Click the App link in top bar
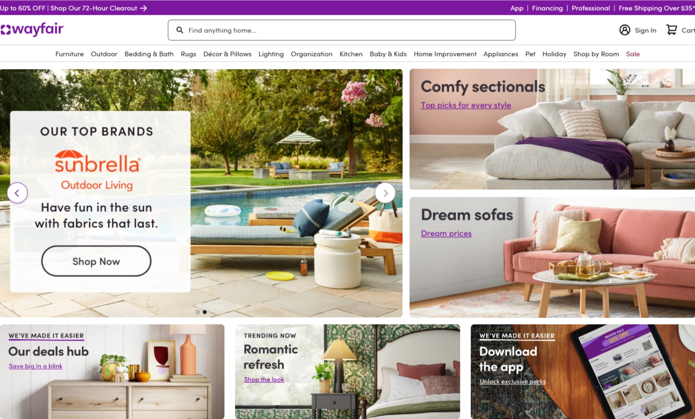Image resolution: width=695 pixels, height=419 pixels. click(517, 8)
